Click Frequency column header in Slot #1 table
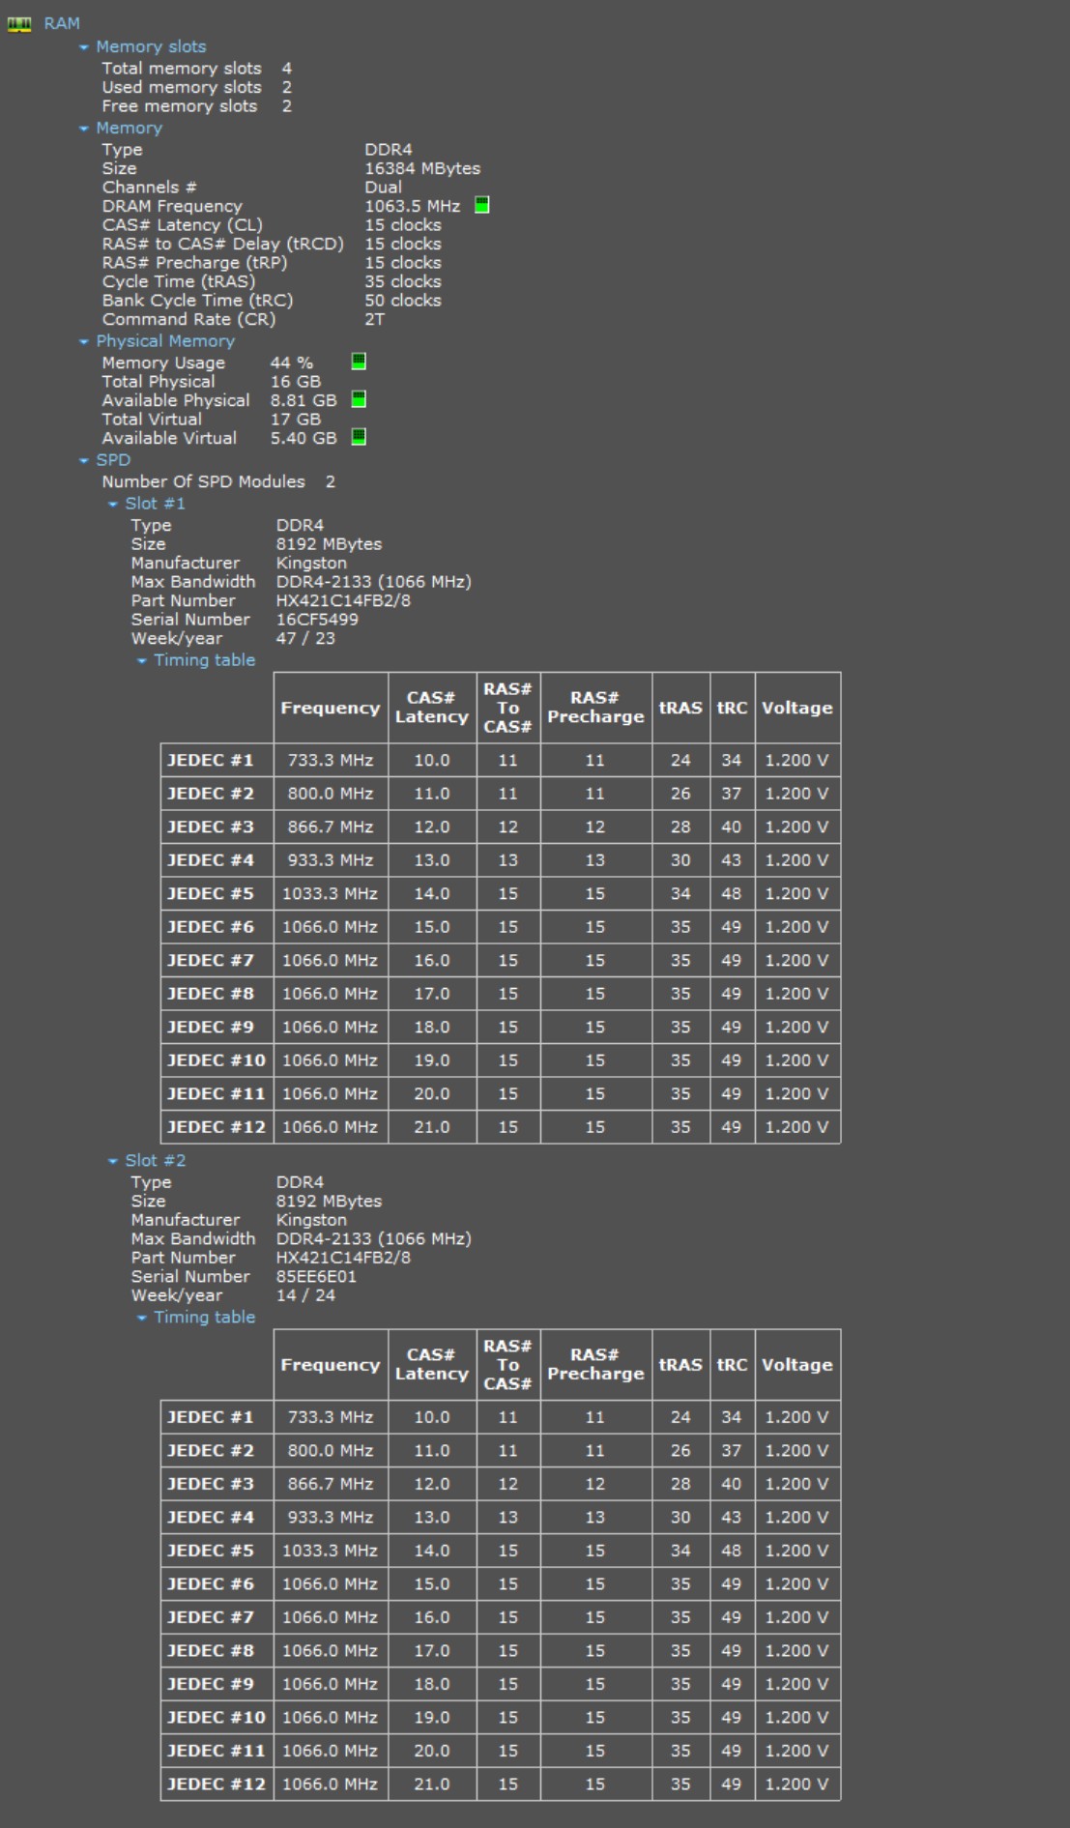The height and width of the screenshot is (1828, 1070). (330, 708)
